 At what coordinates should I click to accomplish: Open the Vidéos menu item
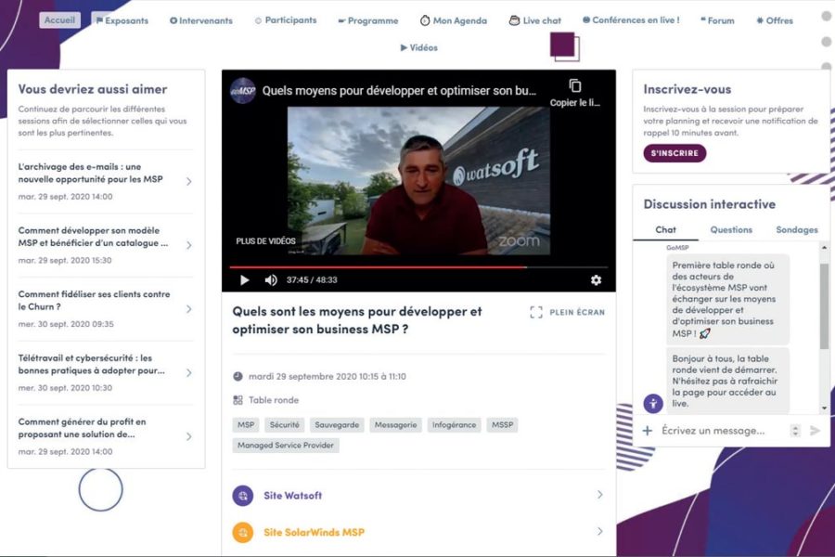coord(419,47)
